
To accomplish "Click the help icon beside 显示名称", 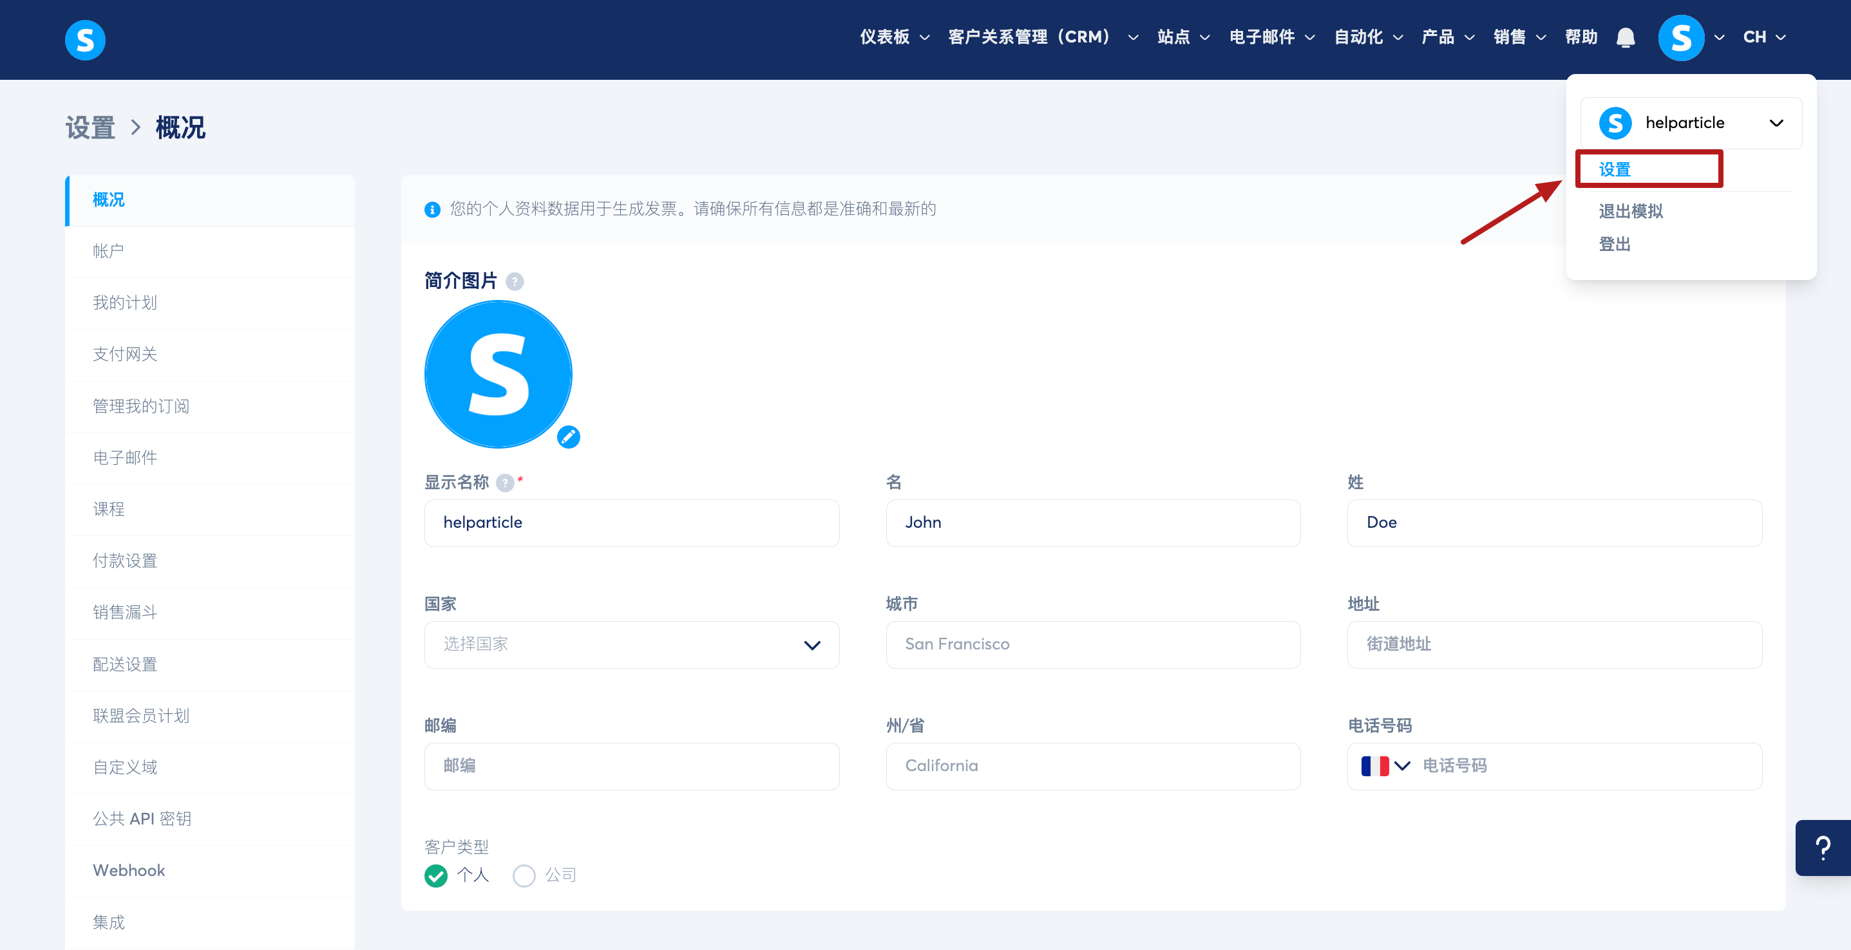I will point(505,483).
